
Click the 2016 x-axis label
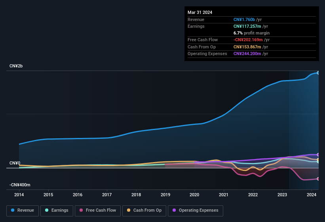click(x=78, y=195)
